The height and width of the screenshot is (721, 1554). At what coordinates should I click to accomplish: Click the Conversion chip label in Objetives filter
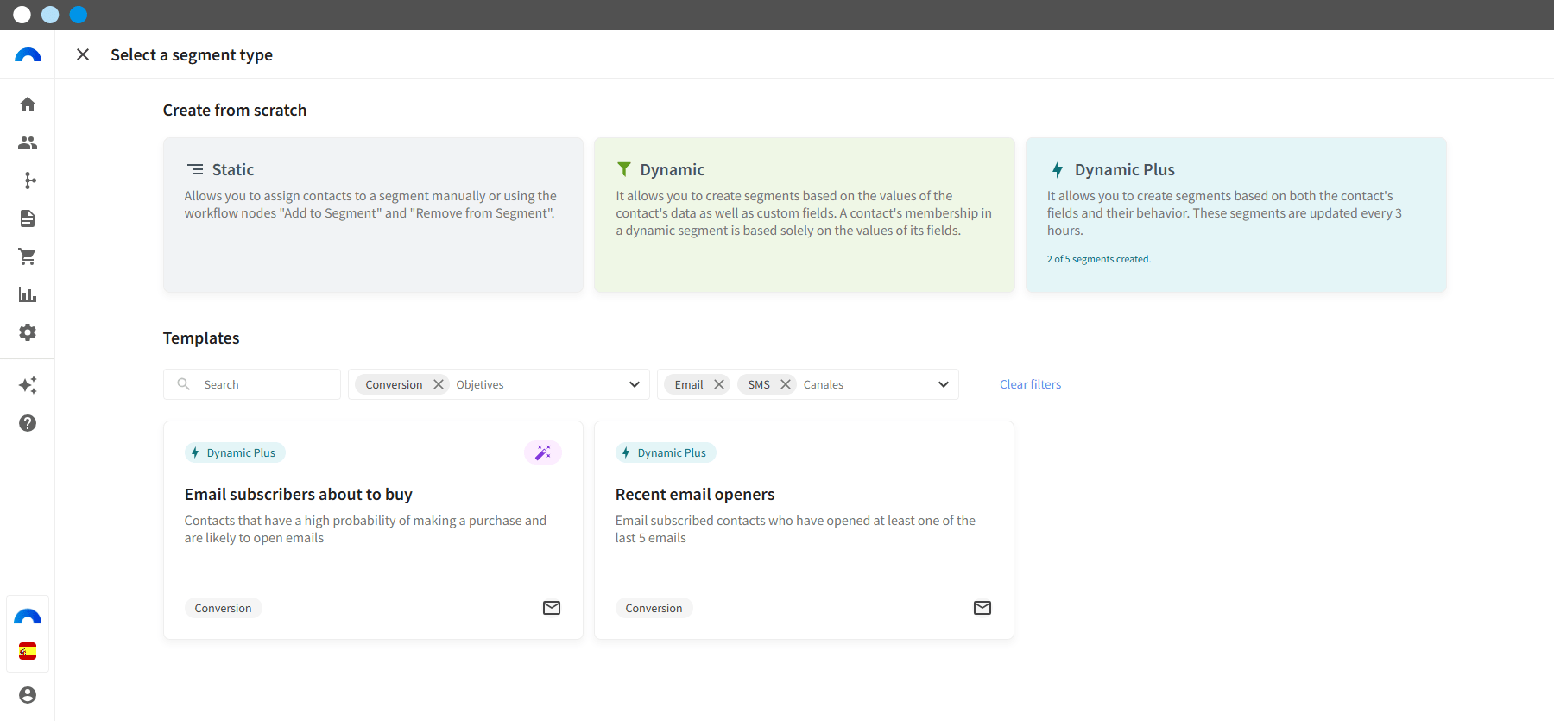coord(394,384)
